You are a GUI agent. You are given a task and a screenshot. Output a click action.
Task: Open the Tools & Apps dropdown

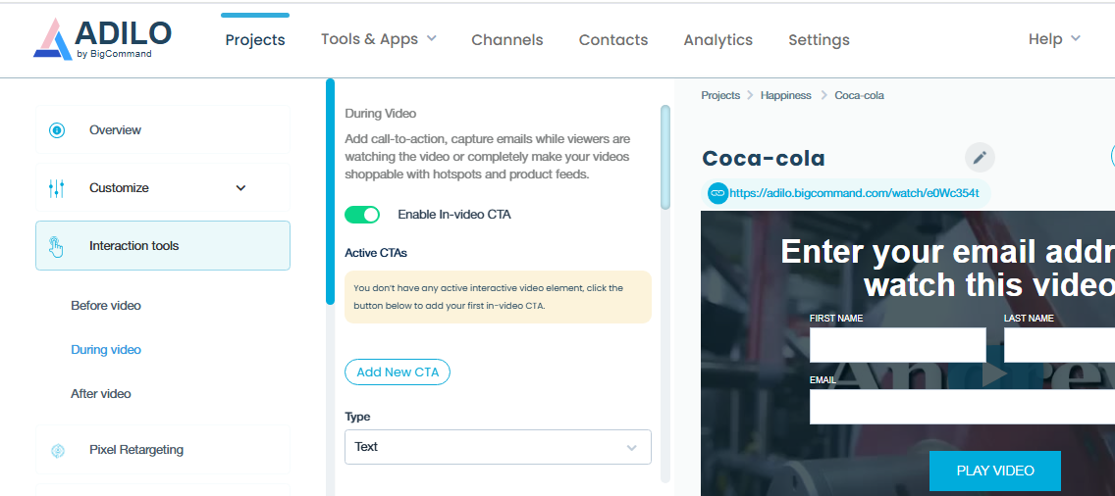(378, 39)
